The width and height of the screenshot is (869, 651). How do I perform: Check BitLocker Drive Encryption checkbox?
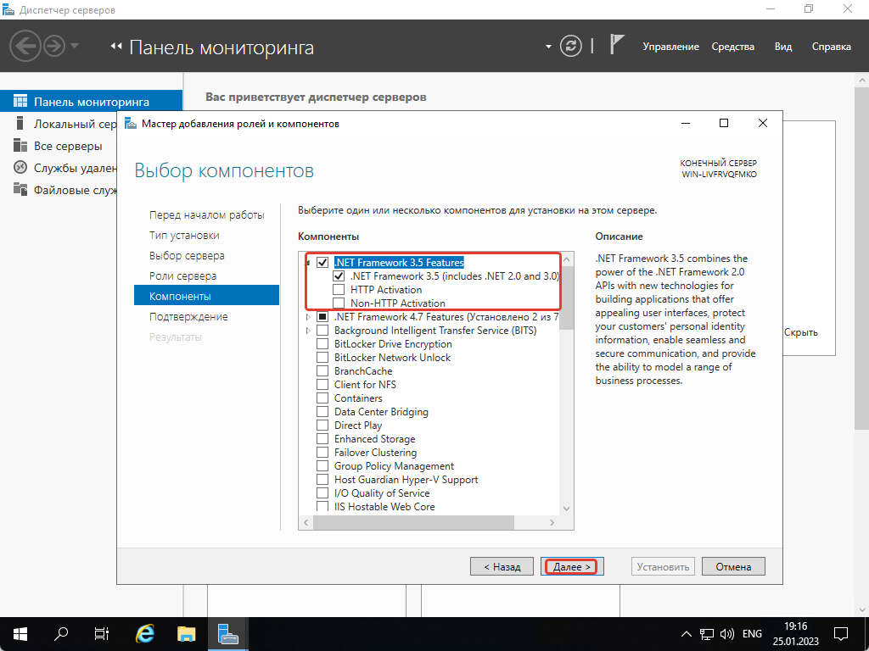[322, 344]
